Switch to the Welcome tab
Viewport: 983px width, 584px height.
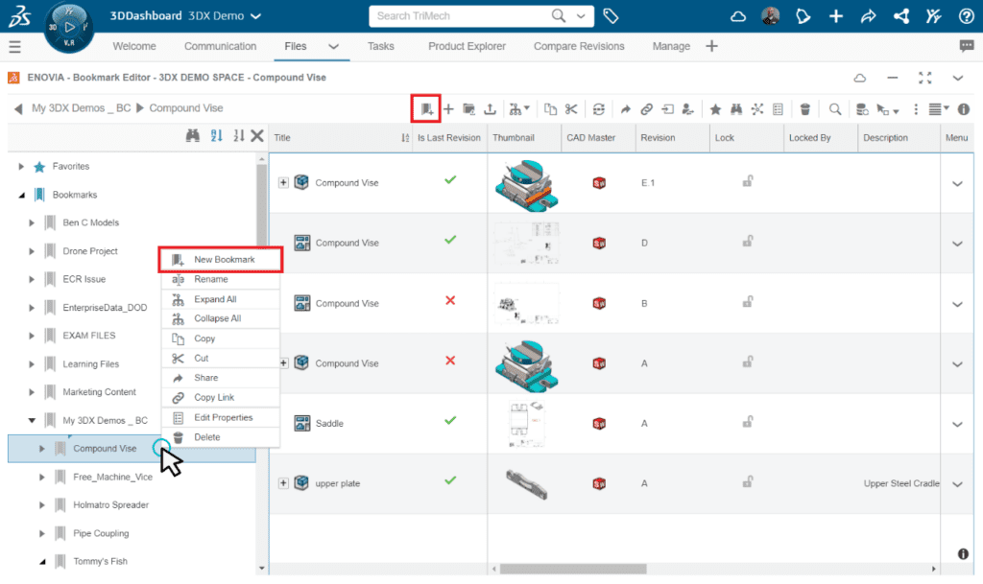(134, 46)
